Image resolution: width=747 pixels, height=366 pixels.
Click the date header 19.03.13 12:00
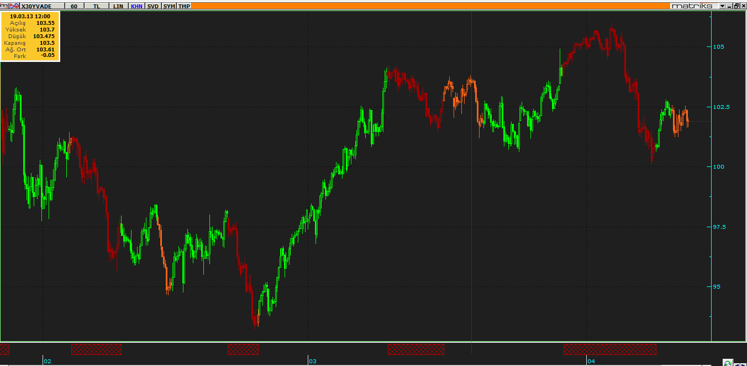[30, 17]
